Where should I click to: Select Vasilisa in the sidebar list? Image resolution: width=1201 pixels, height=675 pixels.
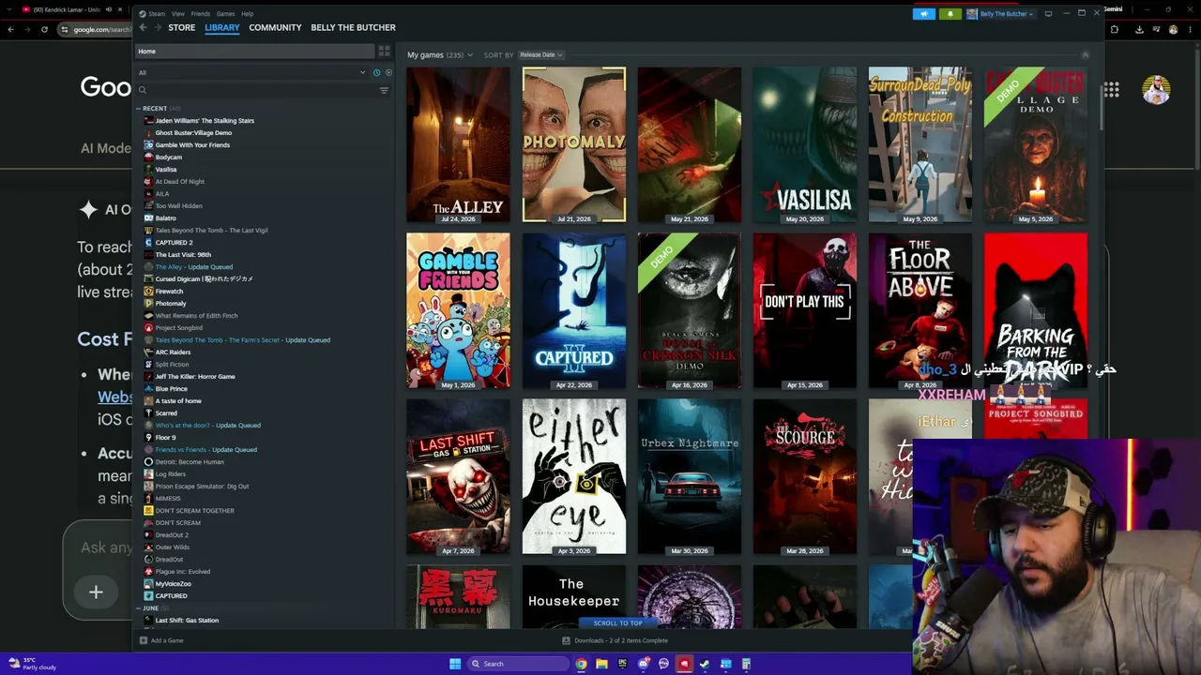coord(166,170)
